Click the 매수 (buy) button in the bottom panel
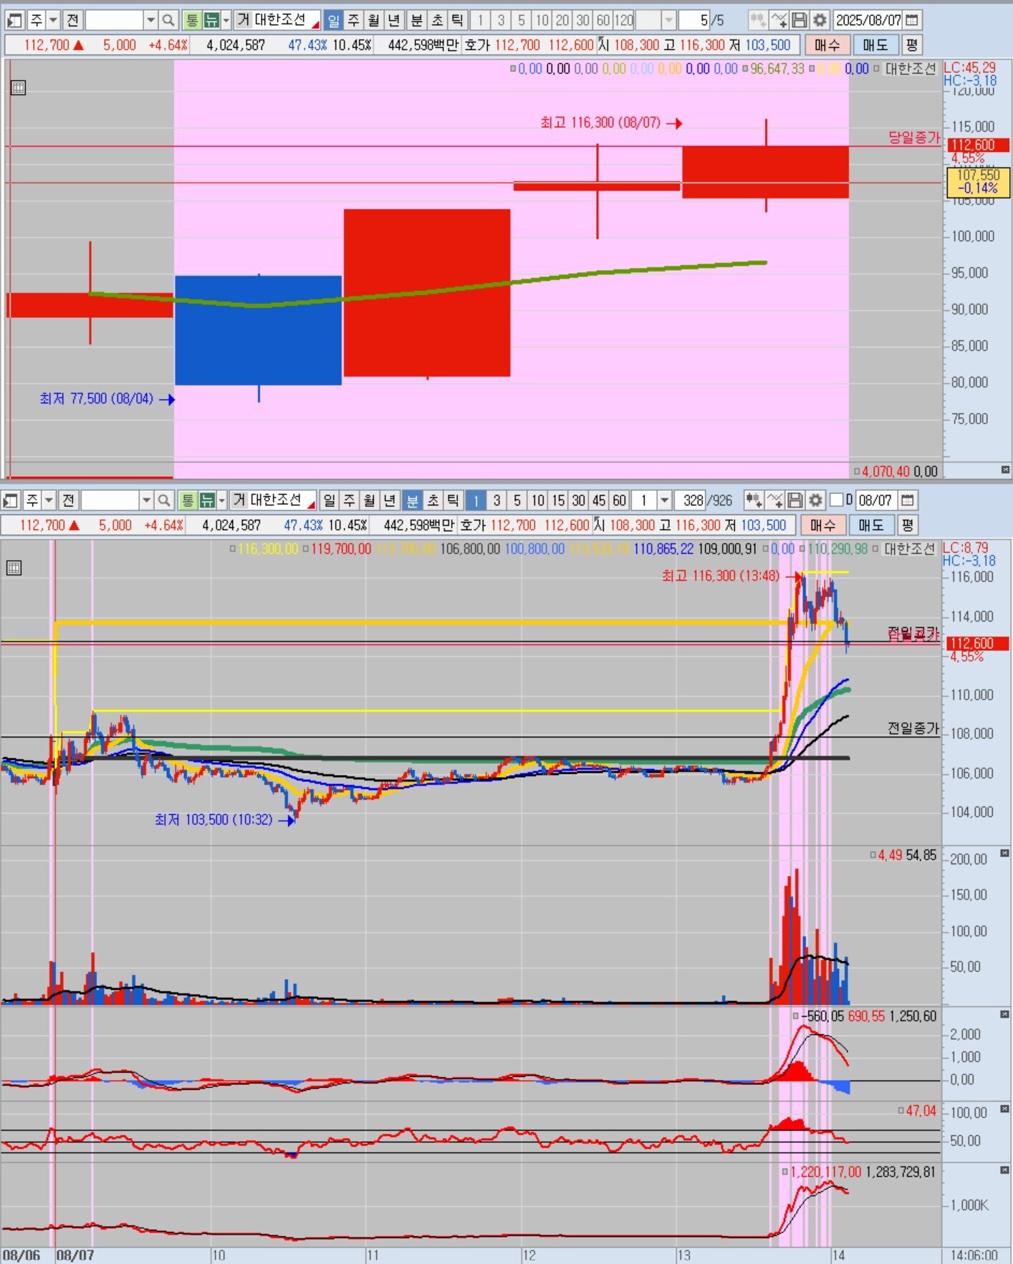The width and height of the screenshot is (1013, 1264). [822, 525]
